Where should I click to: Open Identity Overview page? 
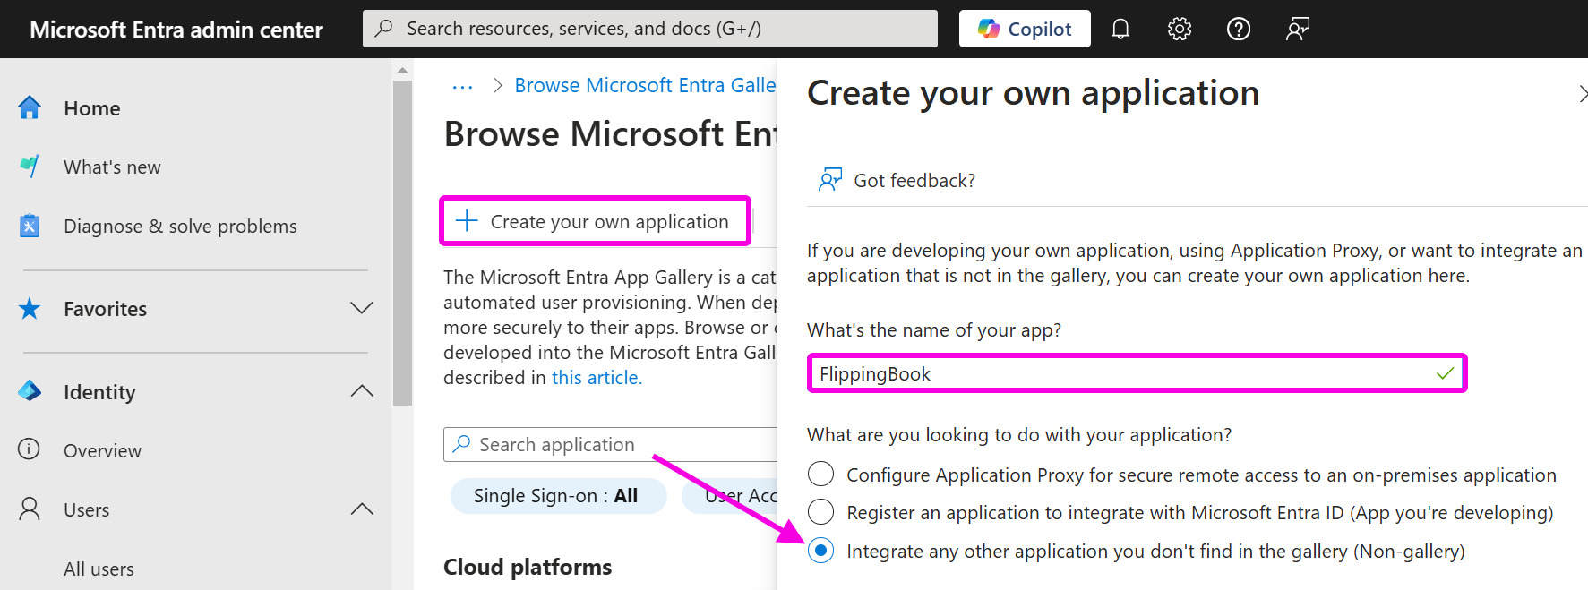coord(102,451)
